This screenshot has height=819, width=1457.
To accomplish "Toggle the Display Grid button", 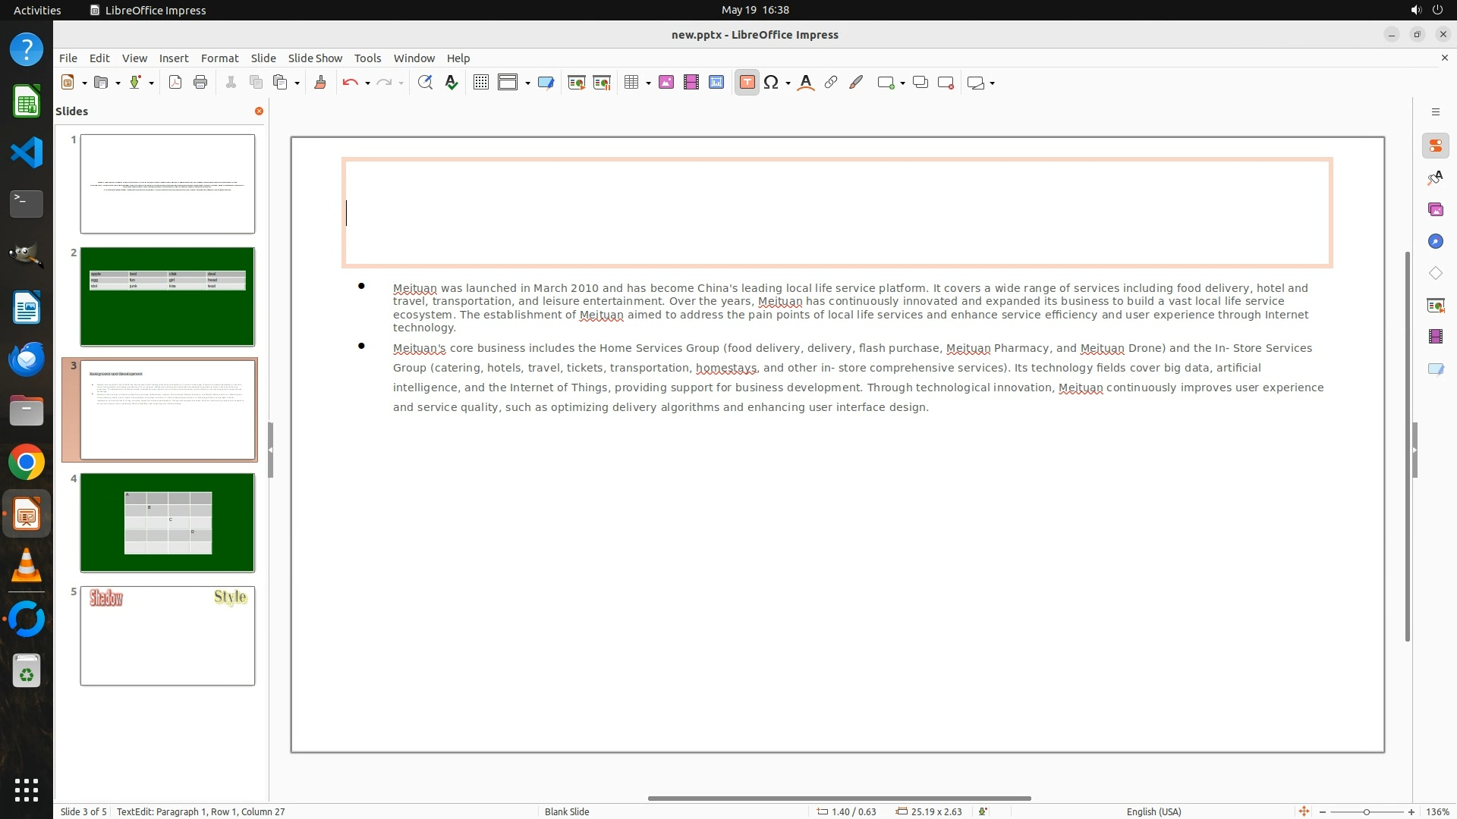I will tap(480, 83).
